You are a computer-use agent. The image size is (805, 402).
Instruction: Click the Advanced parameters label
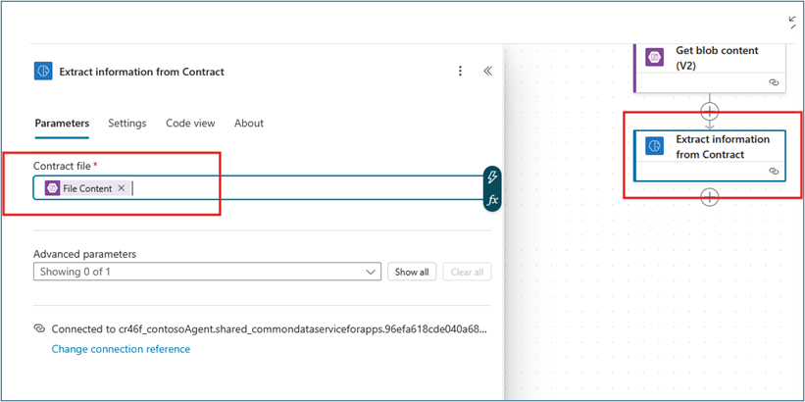(84, 254)
